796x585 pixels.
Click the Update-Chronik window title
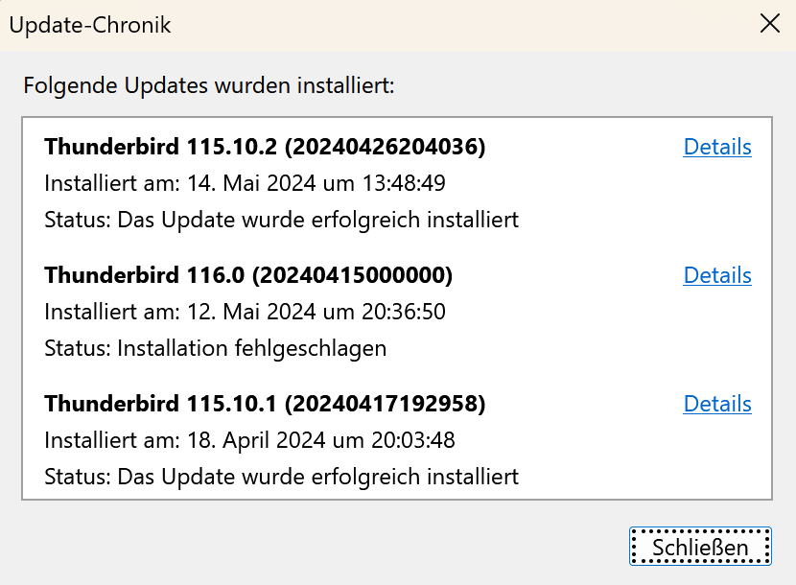(x=90, y=25)
